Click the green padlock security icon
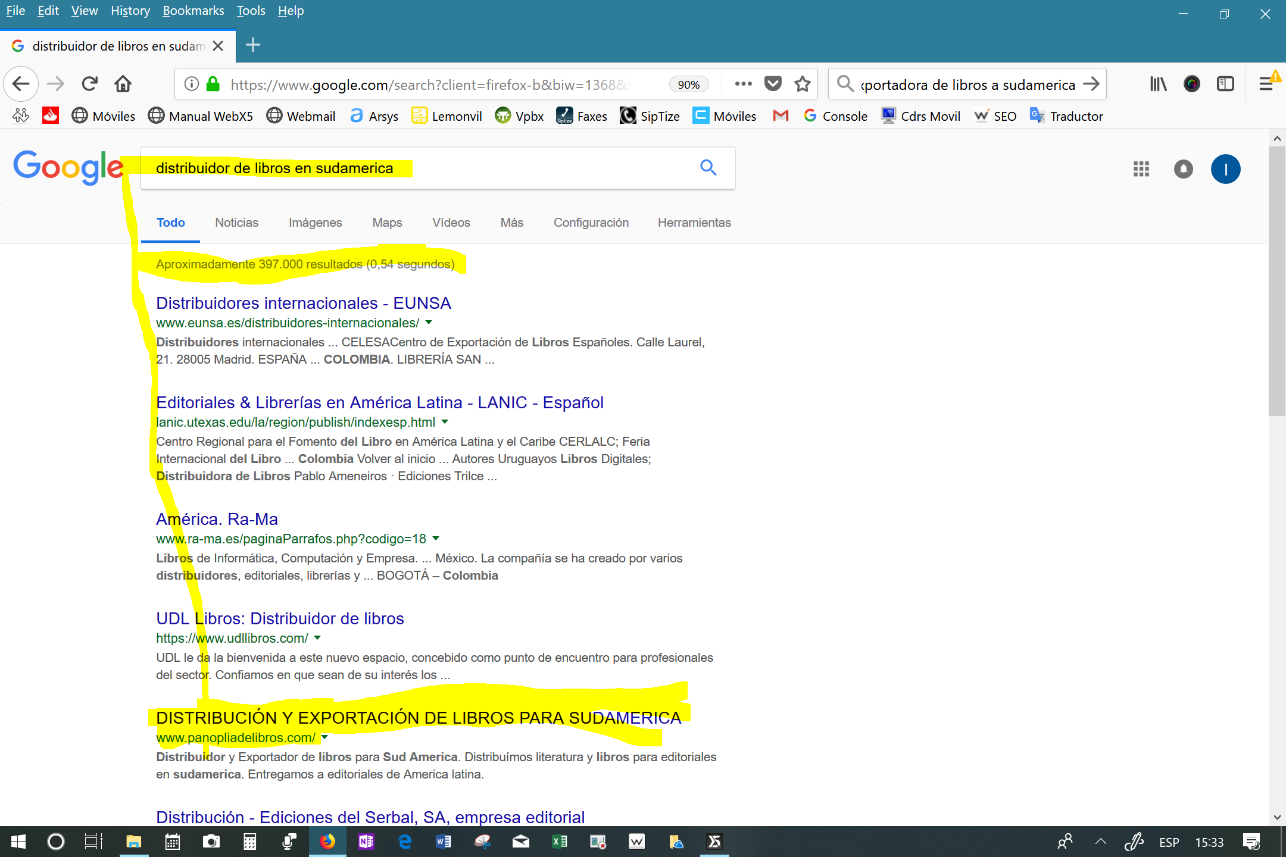 (213, 84)
